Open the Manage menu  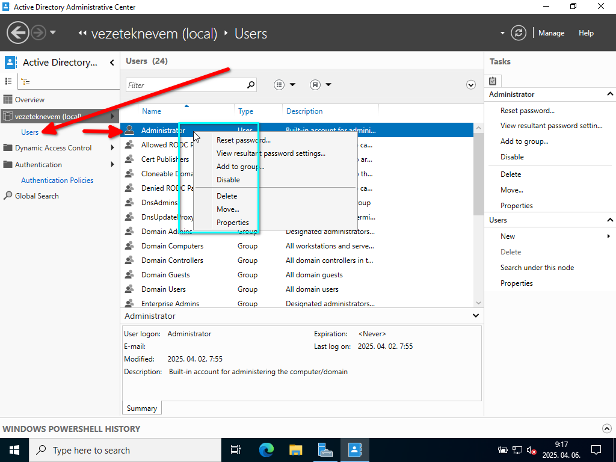[x=551, y=33]
